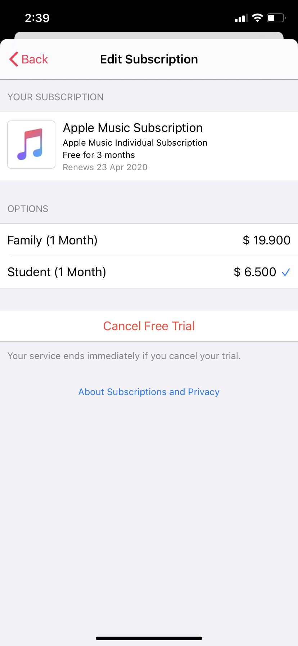The image size is (298, 646).
Task: Tap the battery indicator in status bar
Action: point(276,18)
